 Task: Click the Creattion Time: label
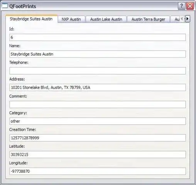(23, 129)
